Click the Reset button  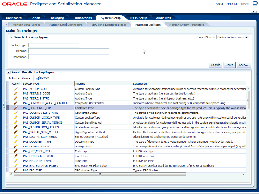pos(229,65)
